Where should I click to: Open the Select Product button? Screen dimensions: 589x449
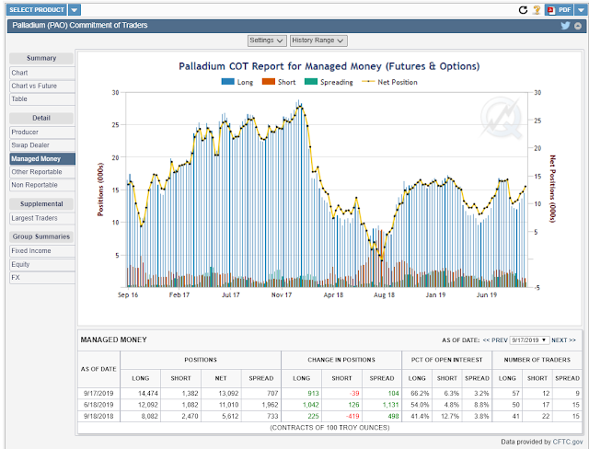[x=37, y=10]
